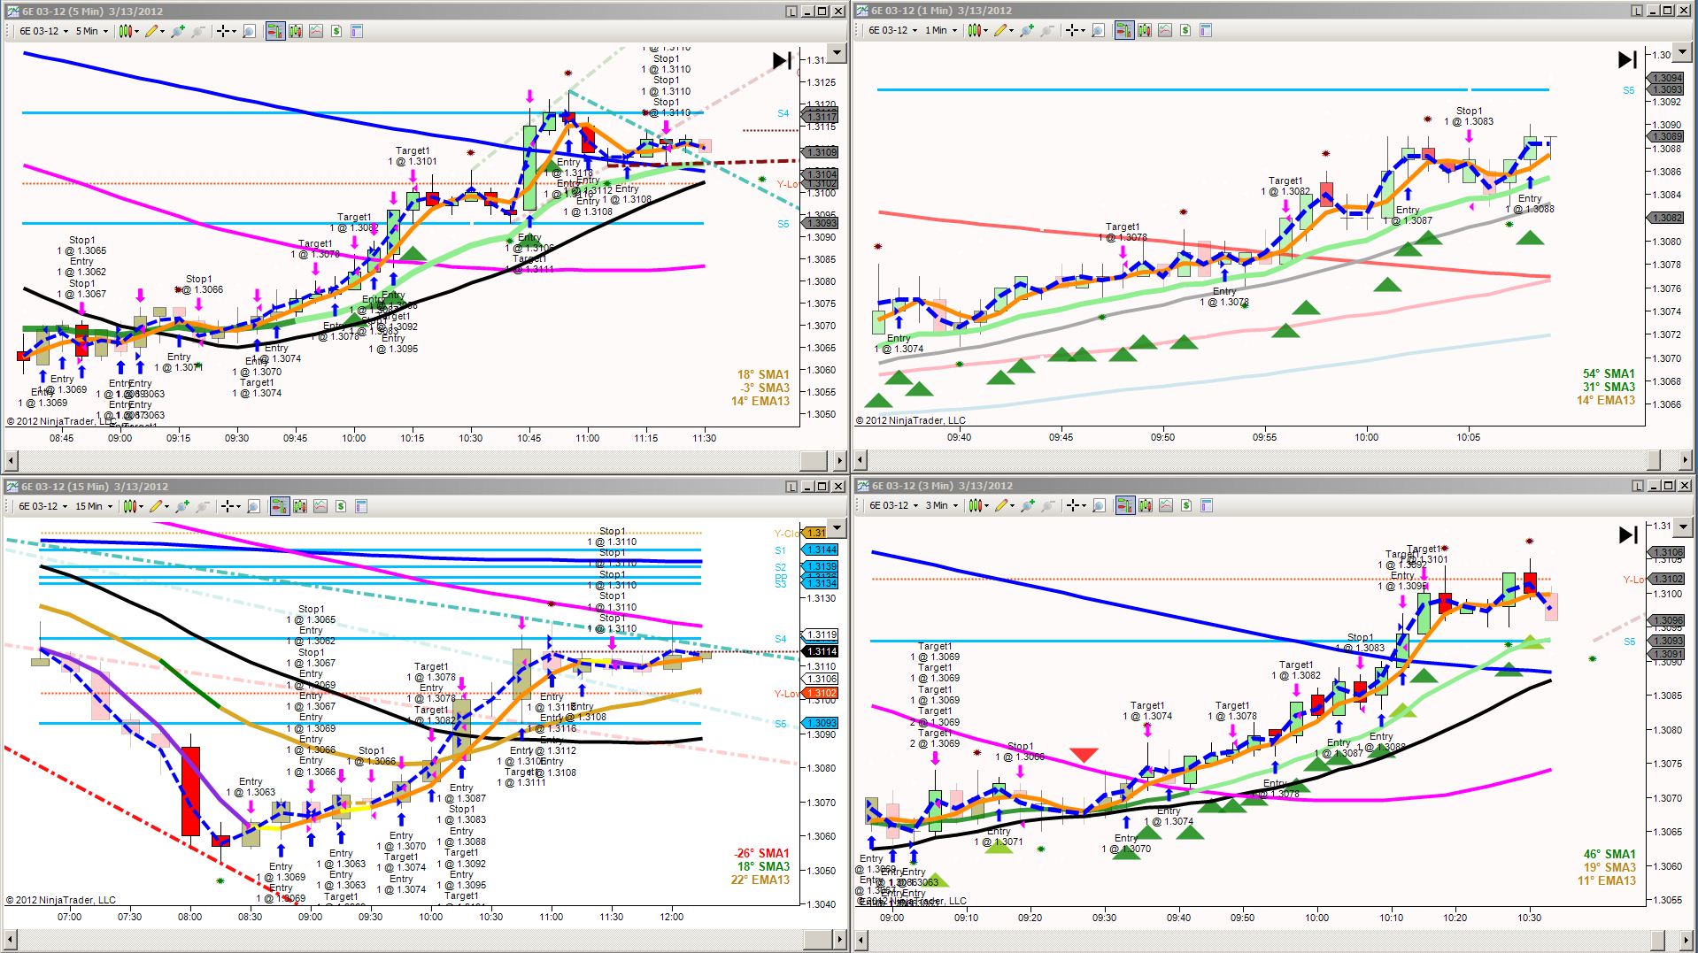Click the scrollbar thumb under the 5 Min chart

coord(813,460)
